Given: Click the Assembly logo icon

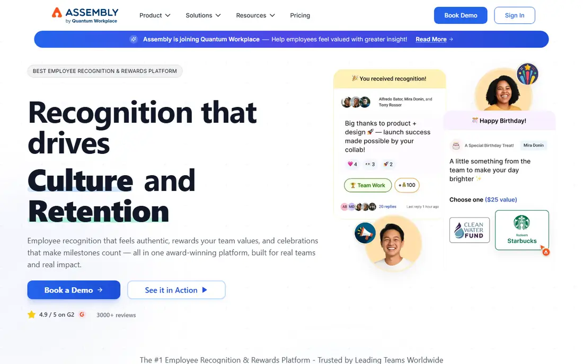Looking at the screenshot, I should click(57, 13).
